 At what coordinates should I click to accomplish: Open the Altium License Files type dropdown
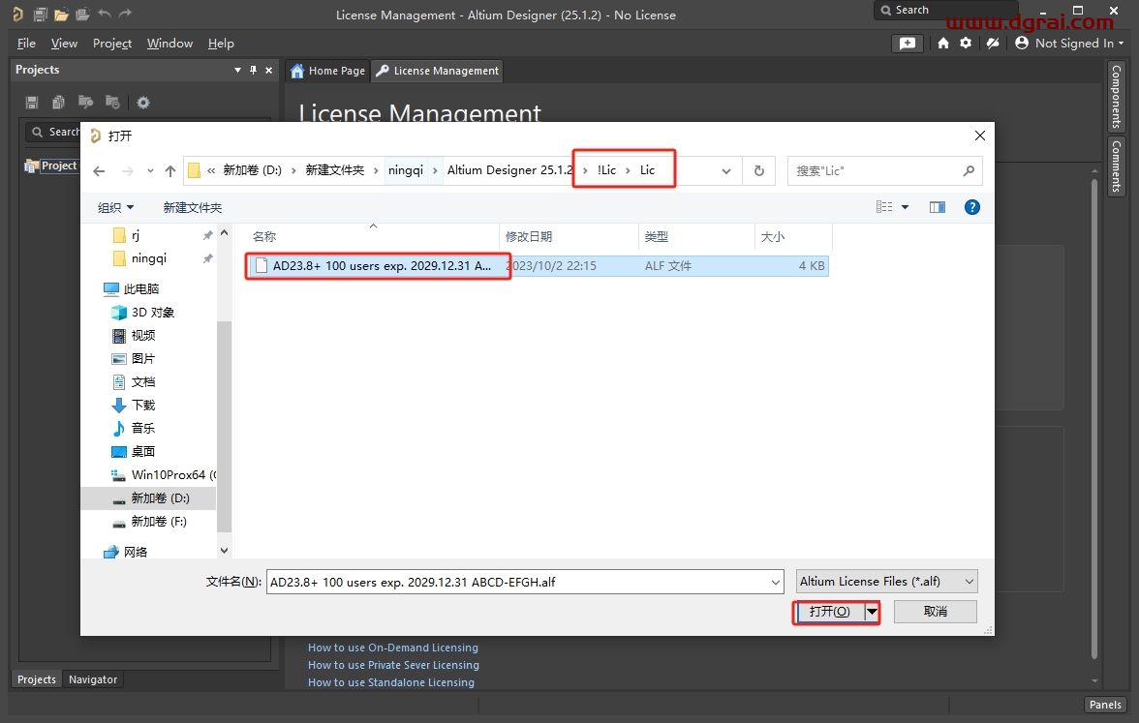click(x=886, y=582)
